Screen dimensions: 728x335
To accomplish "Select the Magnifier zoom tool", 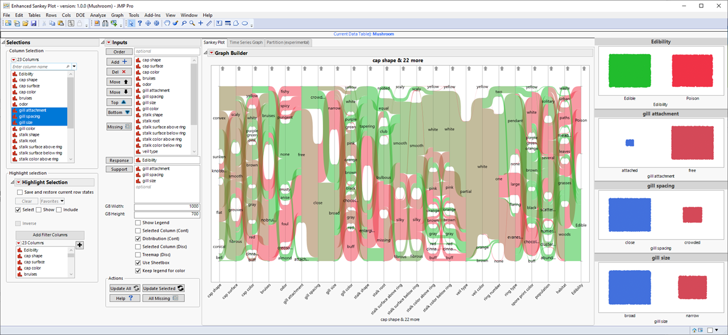I will (192, 23).
